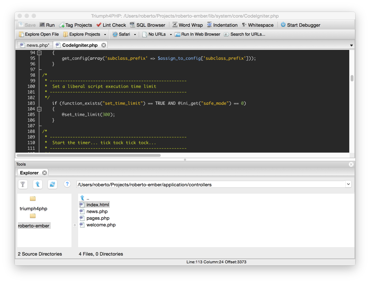
Task: Click the Explorer pane splitter handle
Action: pyautogui.click(x=75, y=225)
